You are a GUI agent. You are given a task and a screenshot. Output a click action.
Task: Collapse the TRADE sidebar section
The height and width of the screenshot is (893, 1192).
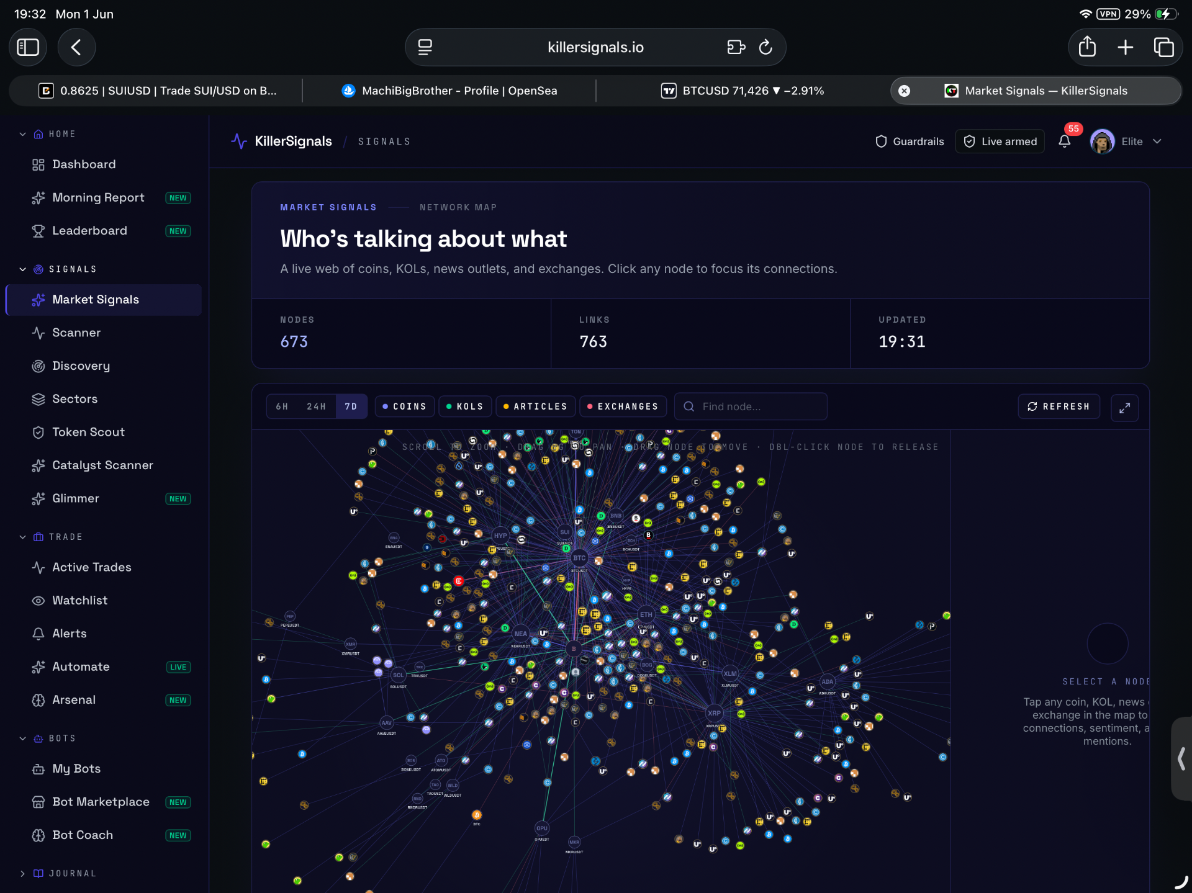pos(22,537)
